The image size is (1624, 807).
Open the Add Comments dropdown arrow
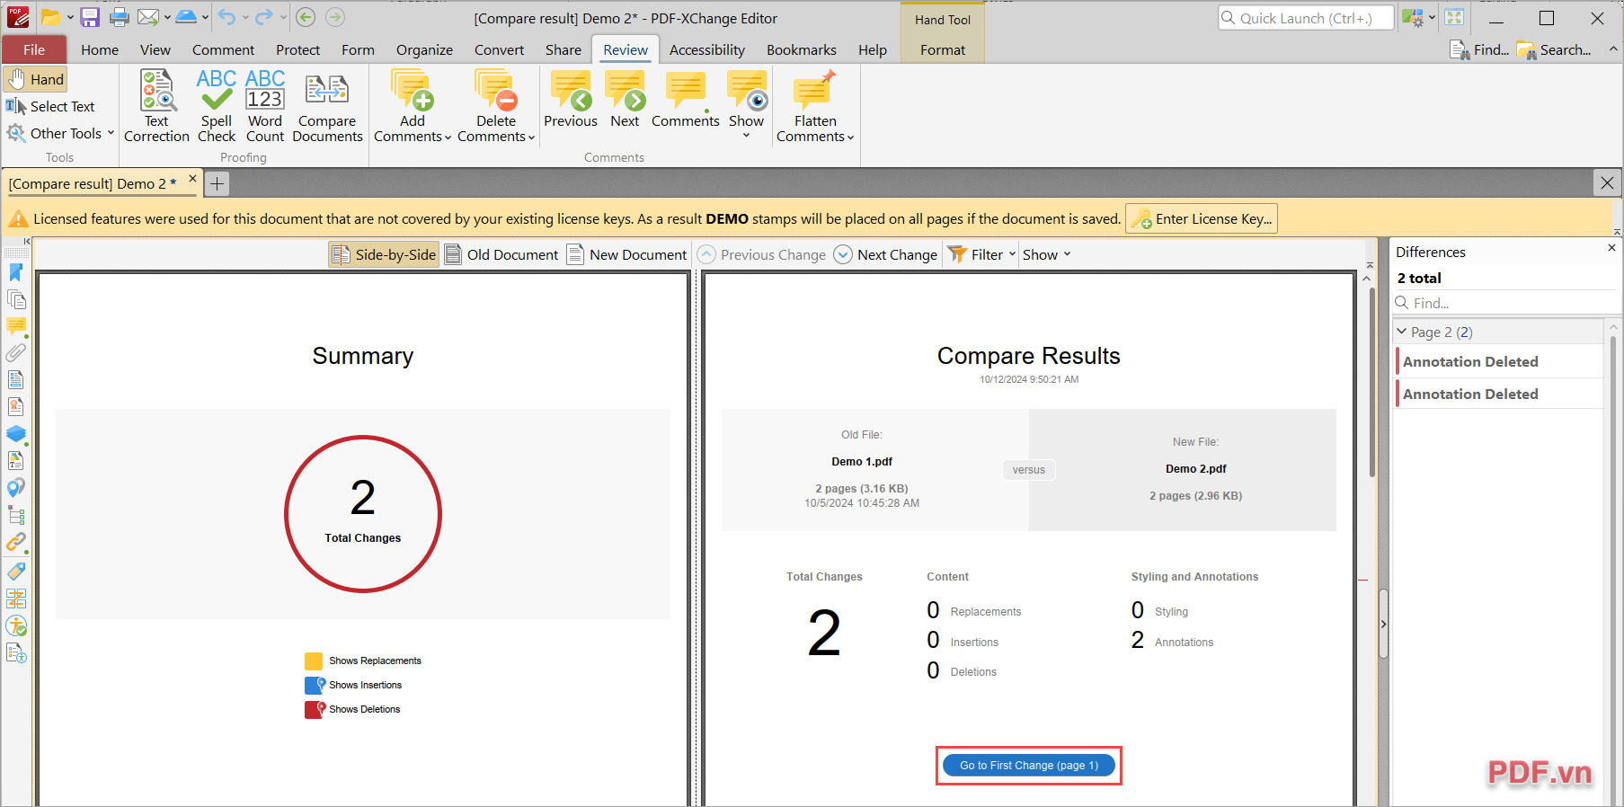pyautogui.click(x=448, y=137)
